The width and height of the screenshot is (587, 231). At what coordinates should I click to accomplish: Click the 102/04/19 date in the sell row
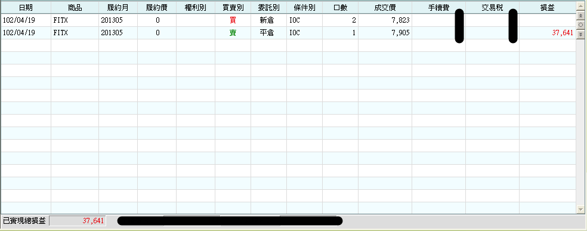point(26,33)
